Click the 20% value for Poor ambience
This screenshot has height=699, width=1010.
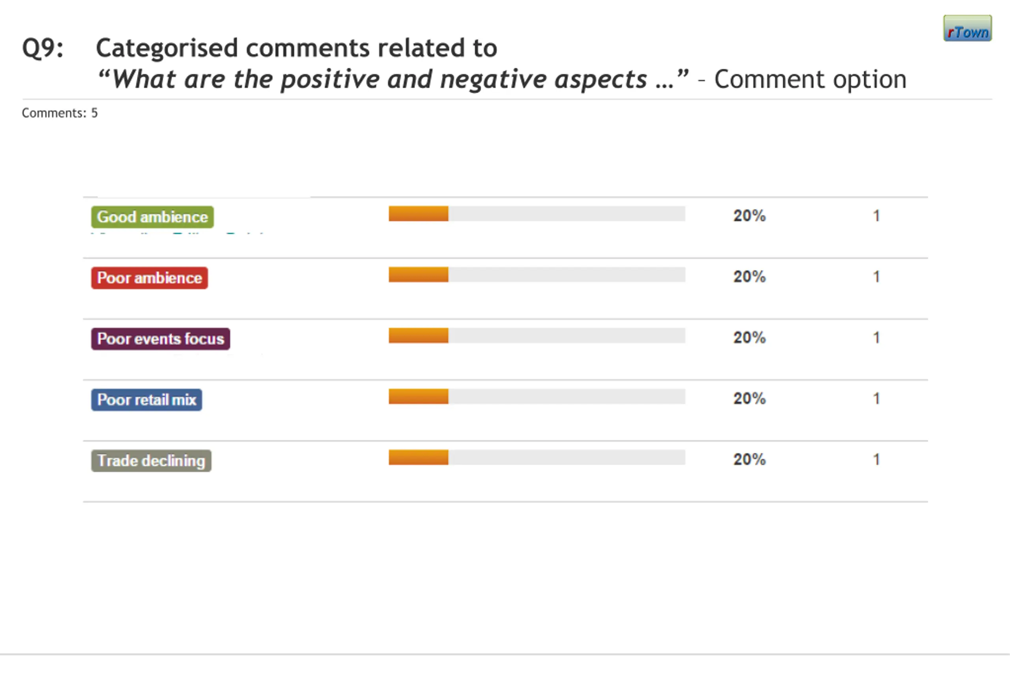749,277
